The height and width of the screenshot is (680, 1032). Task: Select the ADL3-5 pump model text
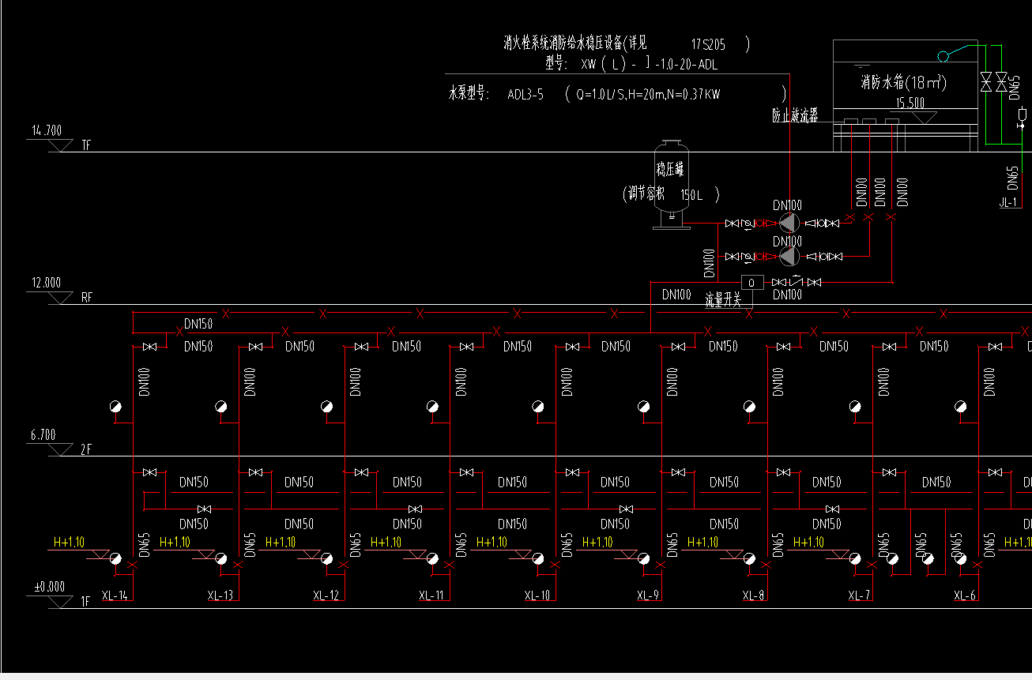click(x=525, y=95)
